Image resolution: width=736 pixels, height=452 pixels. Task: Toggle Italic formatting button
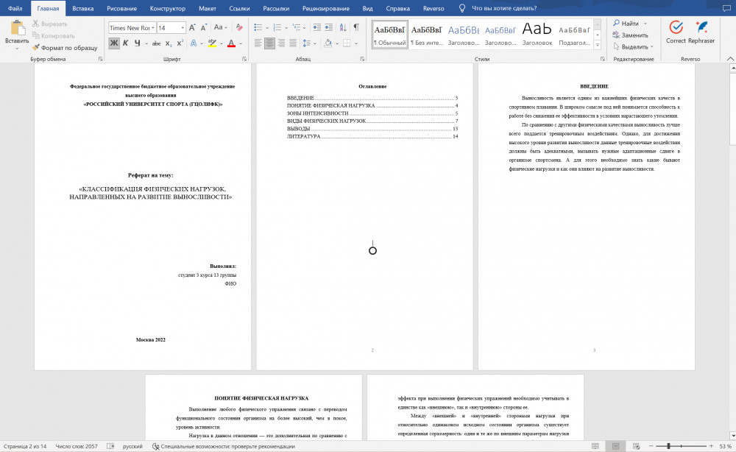(x=125, y=43)
